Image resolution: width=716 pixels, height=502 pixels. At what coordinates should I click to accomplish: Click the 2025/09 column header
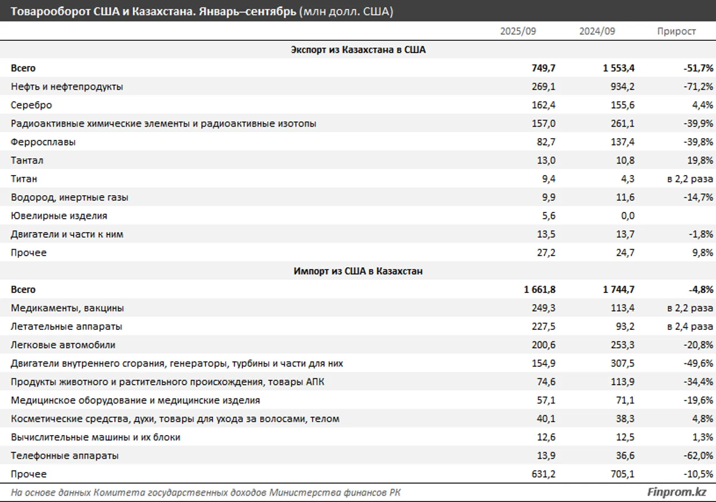point(517,31)
